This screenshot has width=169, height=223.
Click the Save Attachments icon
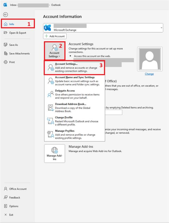coord(6,53)
